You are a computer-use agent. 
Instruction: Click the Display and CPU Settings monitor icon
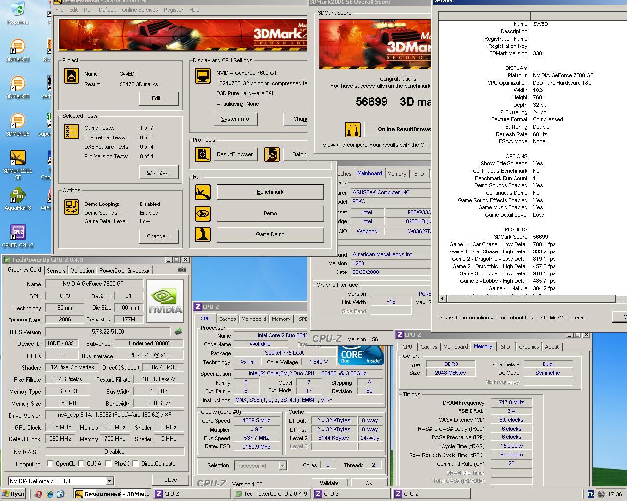click(202, 76)
